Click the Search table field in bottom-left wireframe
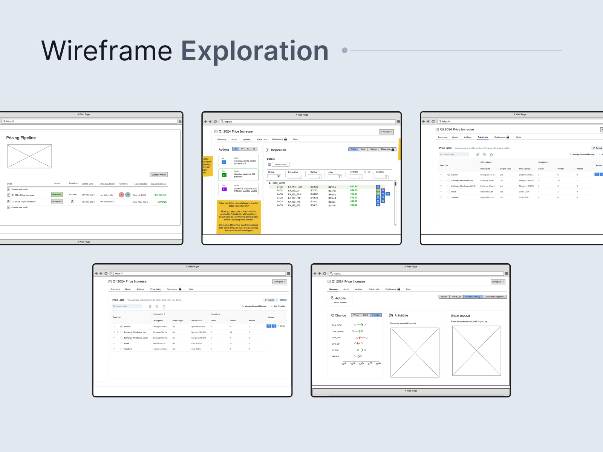 128,306
